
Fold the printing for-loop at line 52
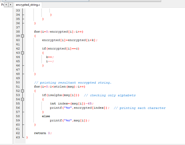[23, 91]
